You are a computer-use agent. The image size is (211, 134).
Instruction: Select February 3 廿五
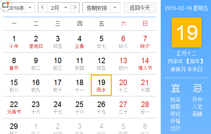click(x=58, y=42)
